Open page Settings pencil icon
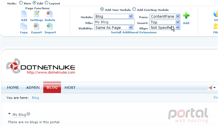 (x=37, y=14)
